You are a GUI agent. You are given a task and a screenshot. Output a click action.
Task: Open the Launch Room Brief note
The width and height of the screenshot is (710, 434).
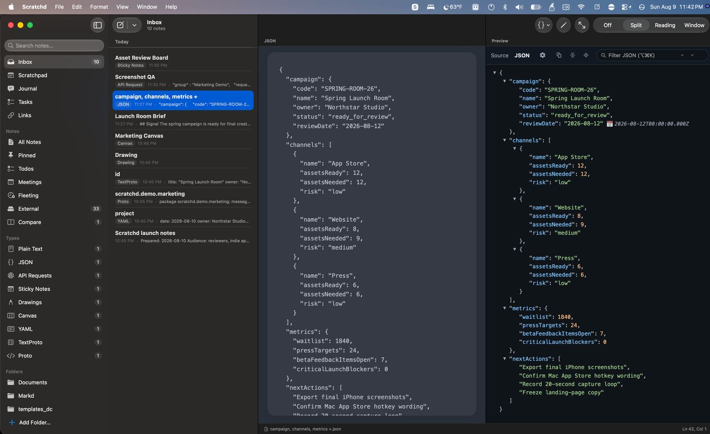[x=183, y=120]
